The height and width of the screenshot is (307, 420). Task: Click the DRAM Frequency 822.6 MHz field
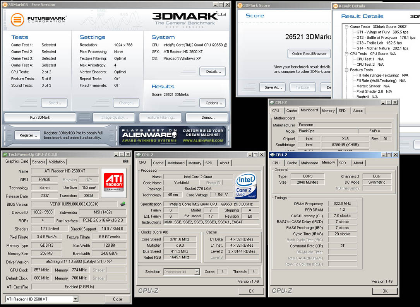(342, 203)
